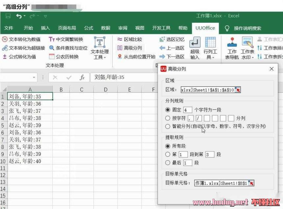Viewport: 283px width, 209px height.
Task: Open the Quick Access Toolbar customize dropdown
Action: tap(45, 16)
